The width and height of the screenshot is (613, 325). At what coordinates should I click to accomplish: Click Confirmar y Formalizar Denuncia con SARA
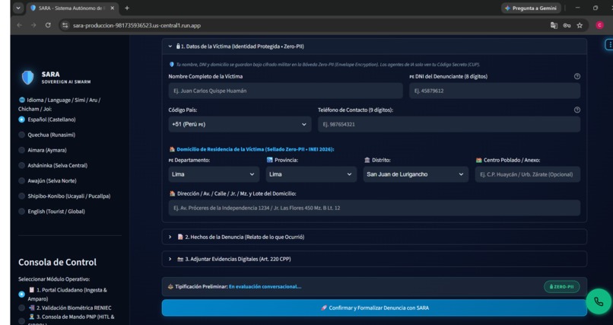(374, 307)
